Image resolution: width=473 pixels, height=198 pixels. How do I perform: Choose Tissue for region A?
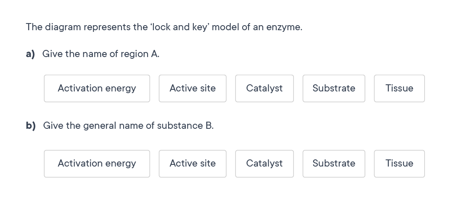click(399, 89)
